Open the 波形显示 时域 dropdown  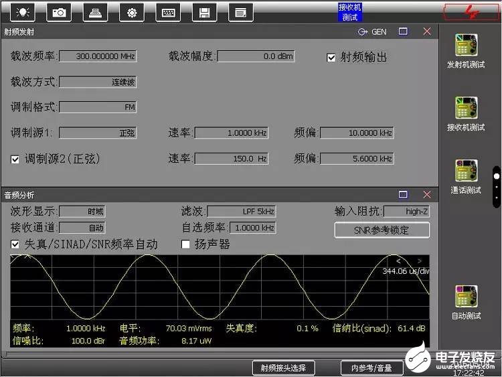(82, 212)
